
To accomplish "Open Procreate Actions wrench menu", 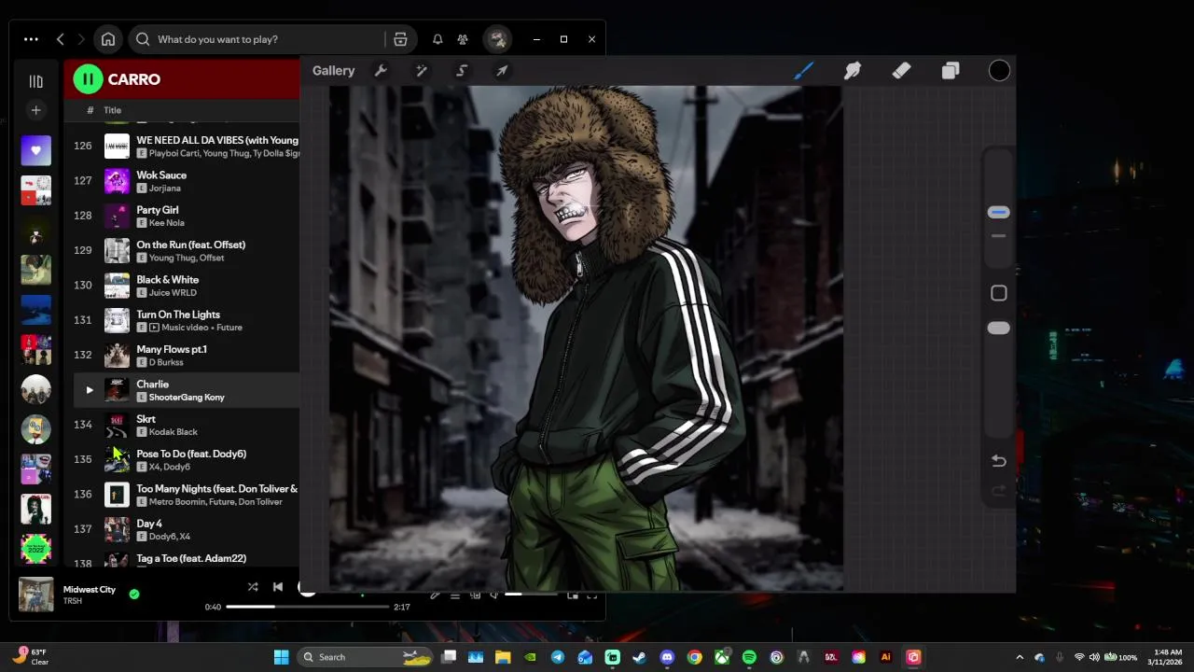I will click(381, 71).
